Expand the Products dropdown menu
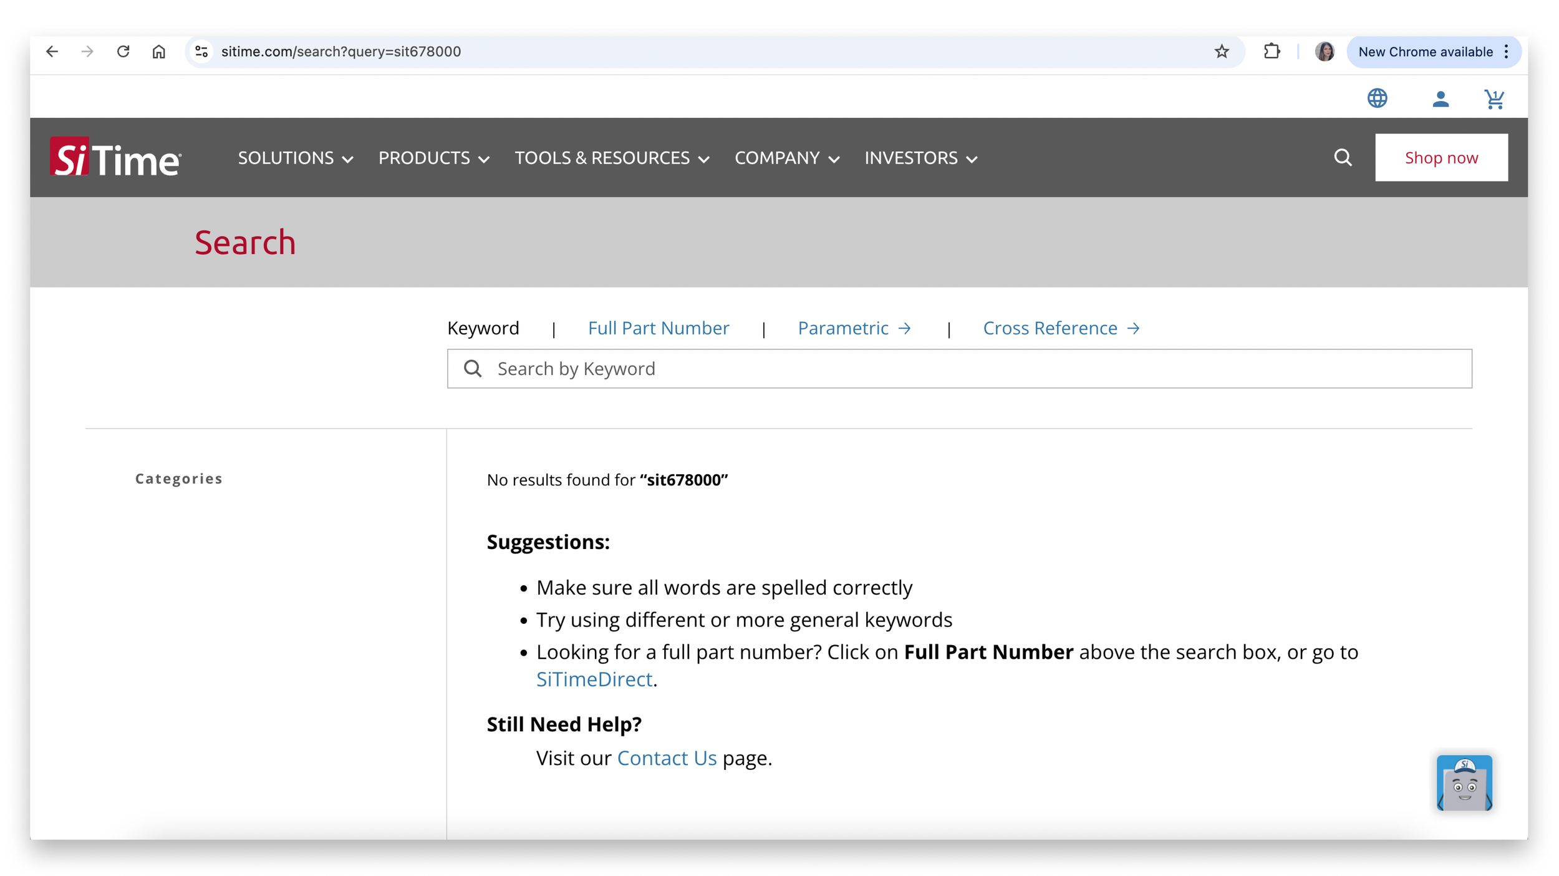 point(433,158)
